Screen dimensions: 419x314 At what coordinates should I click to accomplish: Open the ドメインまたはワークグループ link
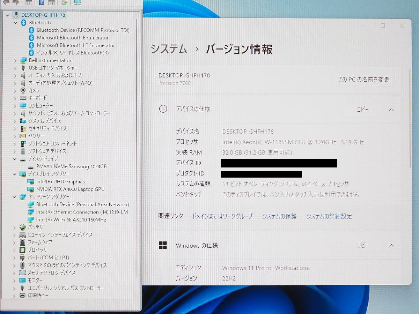click(x=222, y=216)
